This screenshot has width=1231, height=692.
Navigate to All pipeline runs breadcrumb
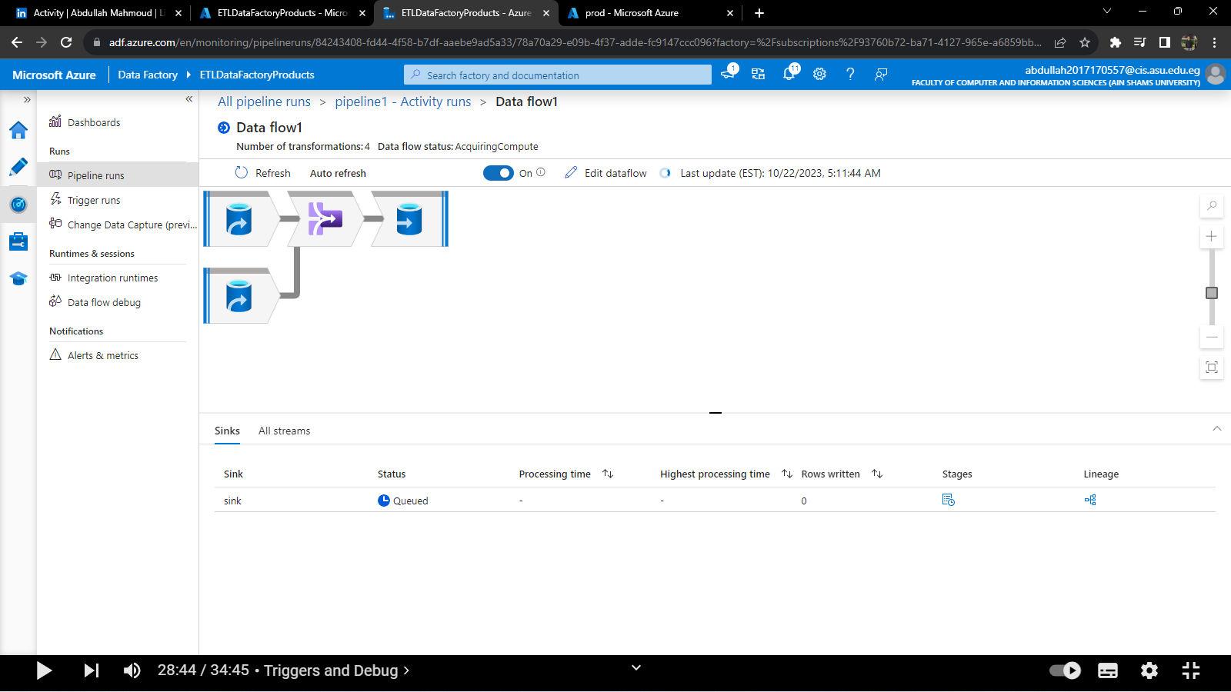pyautogui.click(x=264, y=101)
